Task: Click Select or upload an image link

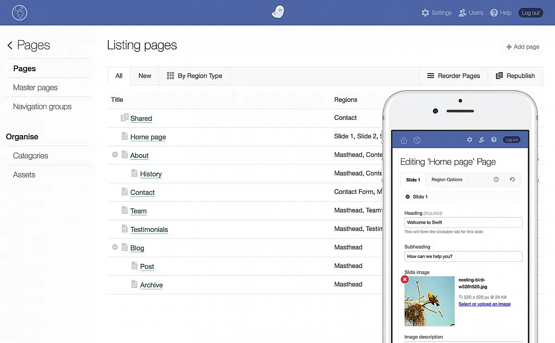Action: tap(485, 304)
